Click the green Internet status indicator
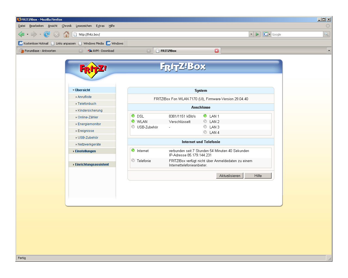The width and height of the screenshot is (348, 278). tap(133, 150)
